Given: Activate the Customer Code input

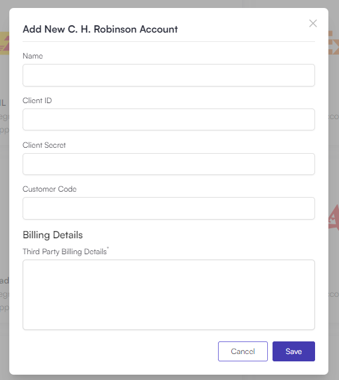Looking at the screenshot, I should [x=169, y=208].
